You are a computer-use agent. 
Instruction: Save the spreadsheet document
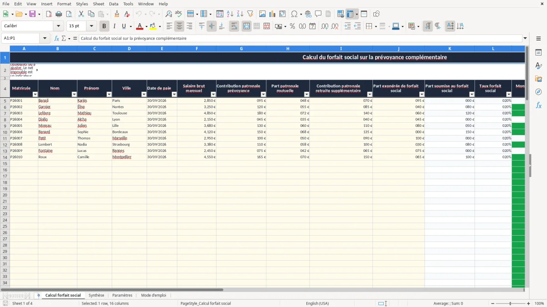32,14
